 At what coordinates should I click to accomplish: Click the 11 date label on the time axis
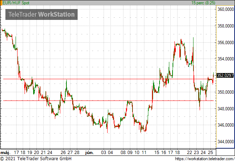144,153
